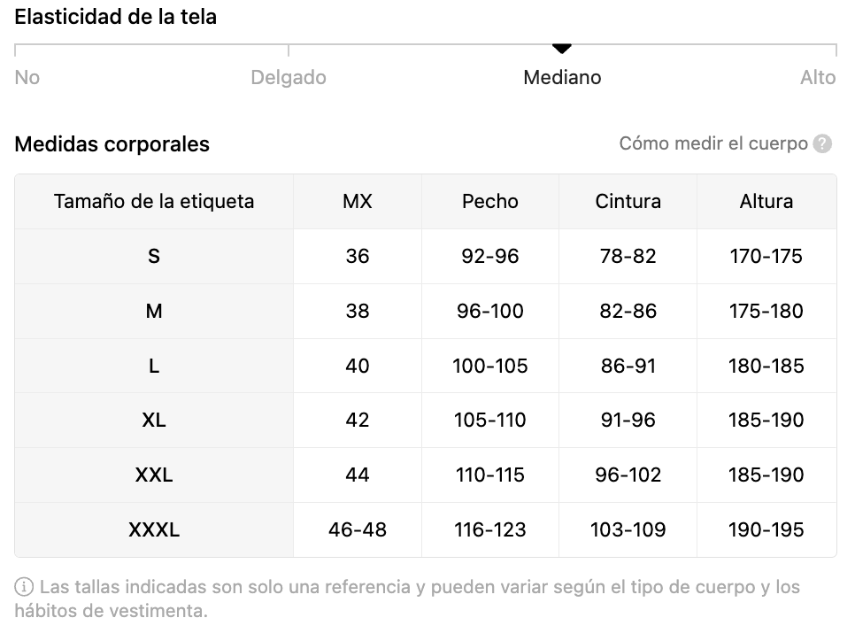The height and width of the screenshot is (641, 855).
Task: Select the 'Delgado' elasticity label
Action: coord(289,77)
